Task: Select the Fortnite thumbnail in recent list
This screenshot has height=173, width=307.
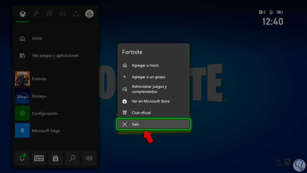Action: pos(22,78)
